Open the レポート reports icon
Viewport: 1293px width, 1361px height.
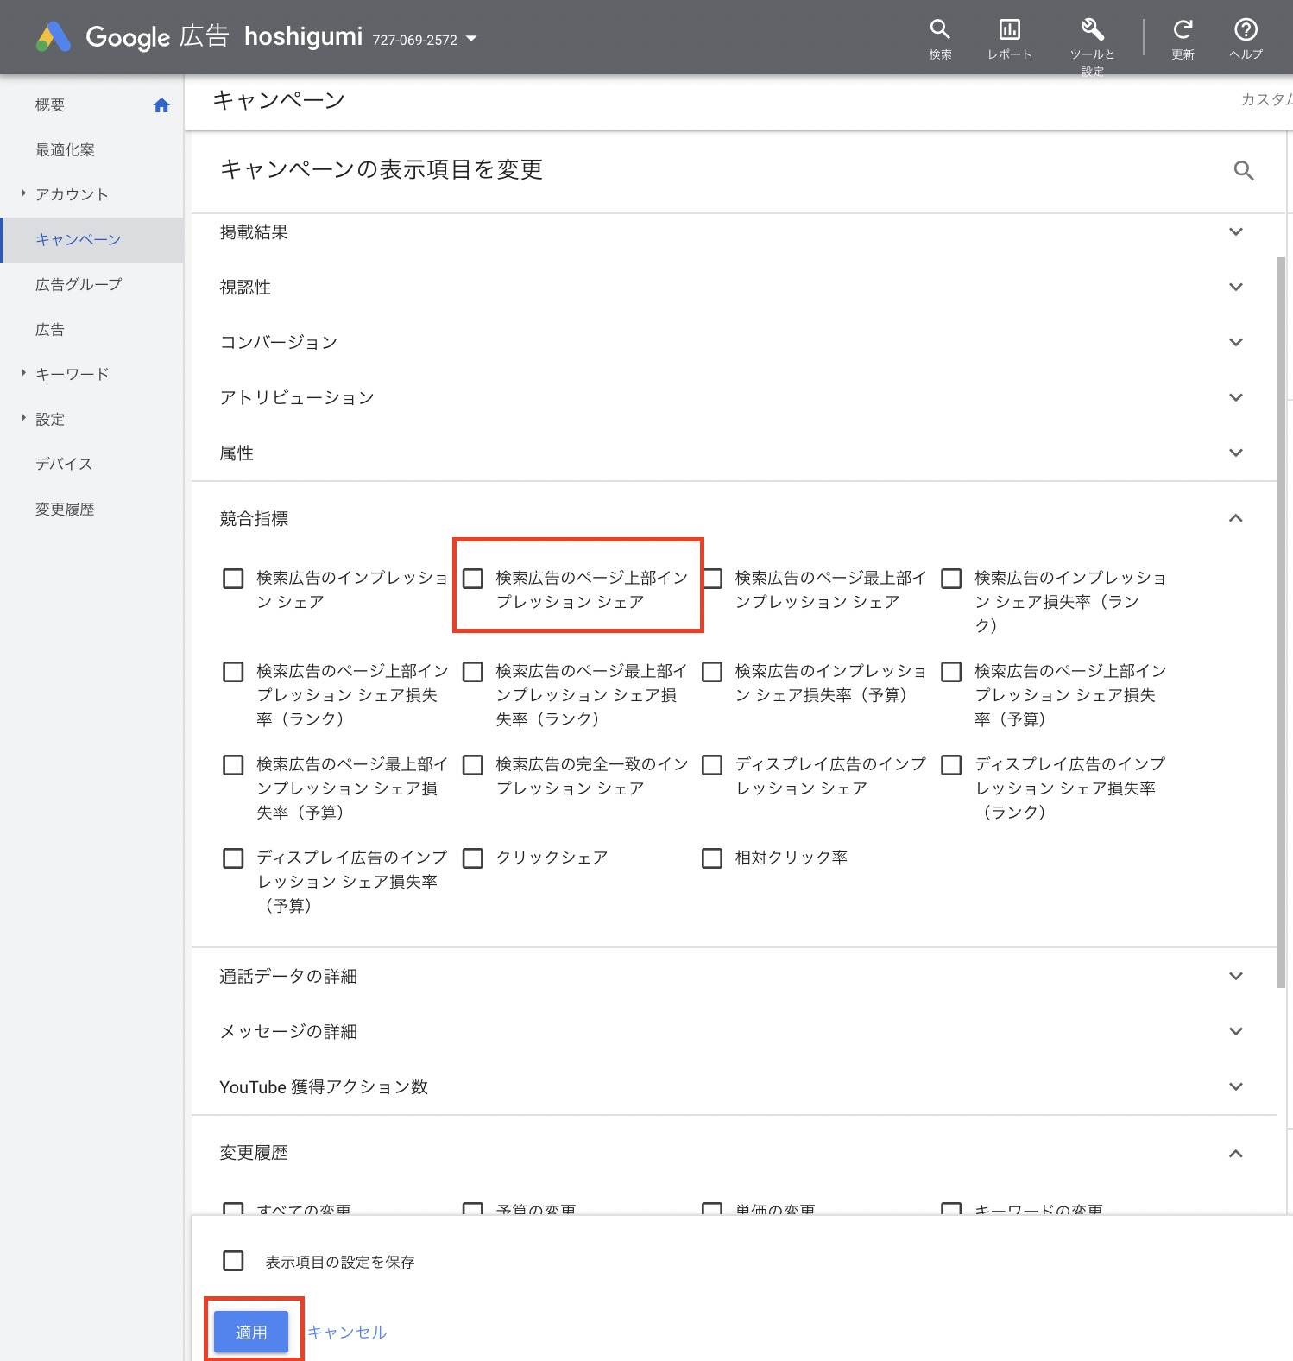tap(1009, 30)
